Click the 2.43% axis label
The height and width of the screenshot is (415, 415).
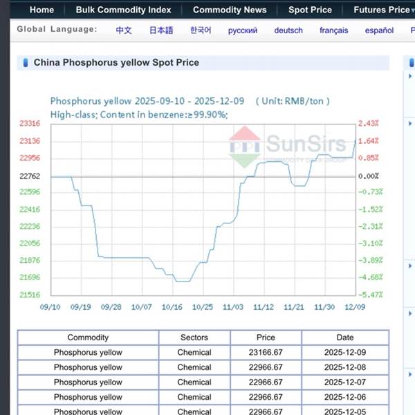click(x=368, y=123)
